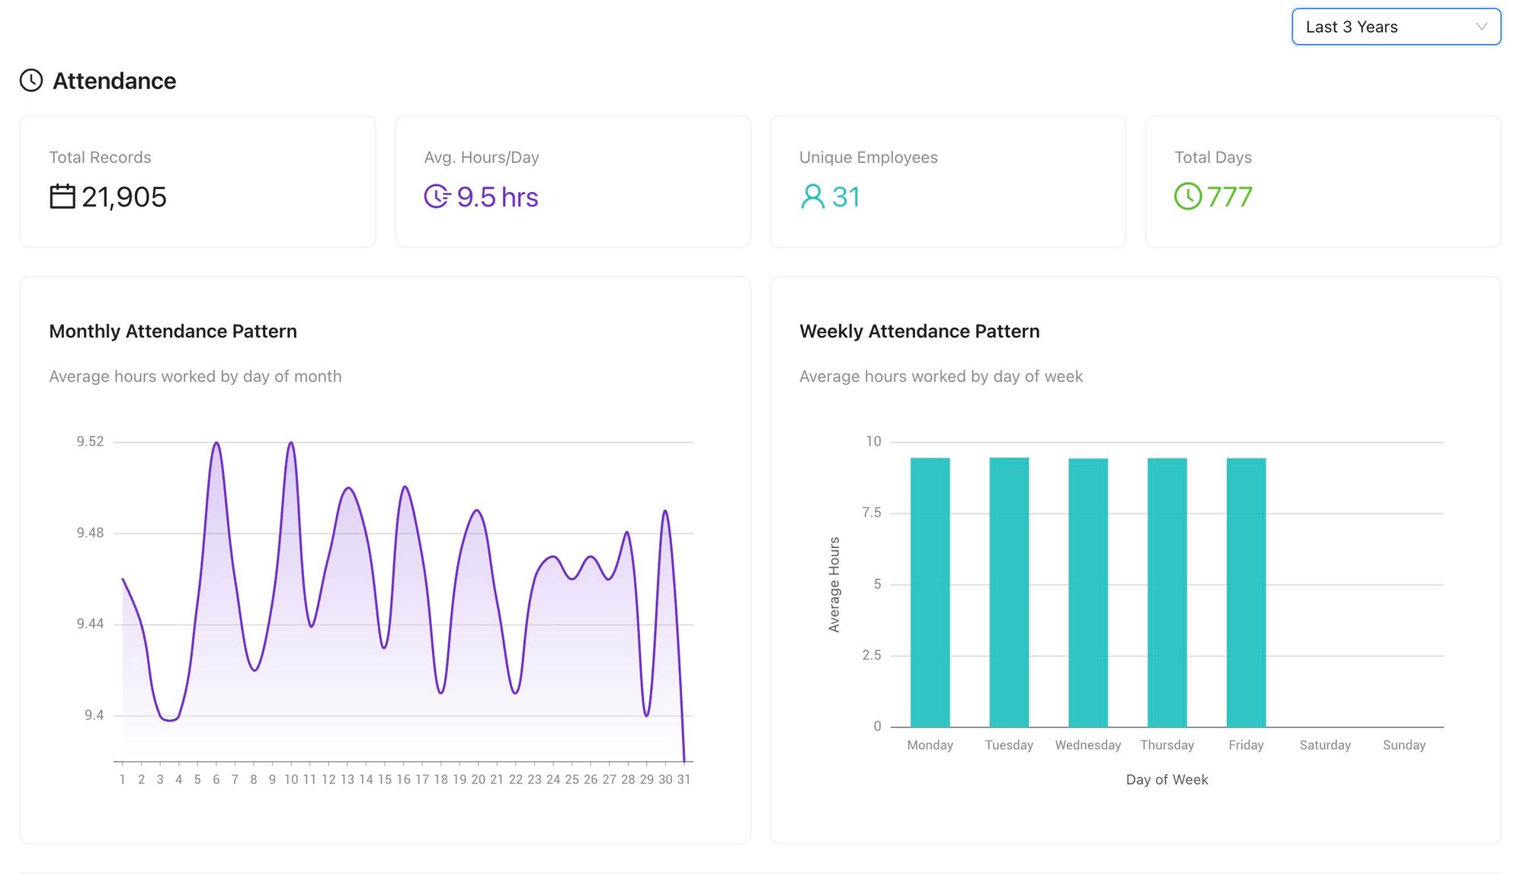Click the teal user icon for Unique Employees
The height and width of the screenshot is (883, 1524).
coord(812,197)
